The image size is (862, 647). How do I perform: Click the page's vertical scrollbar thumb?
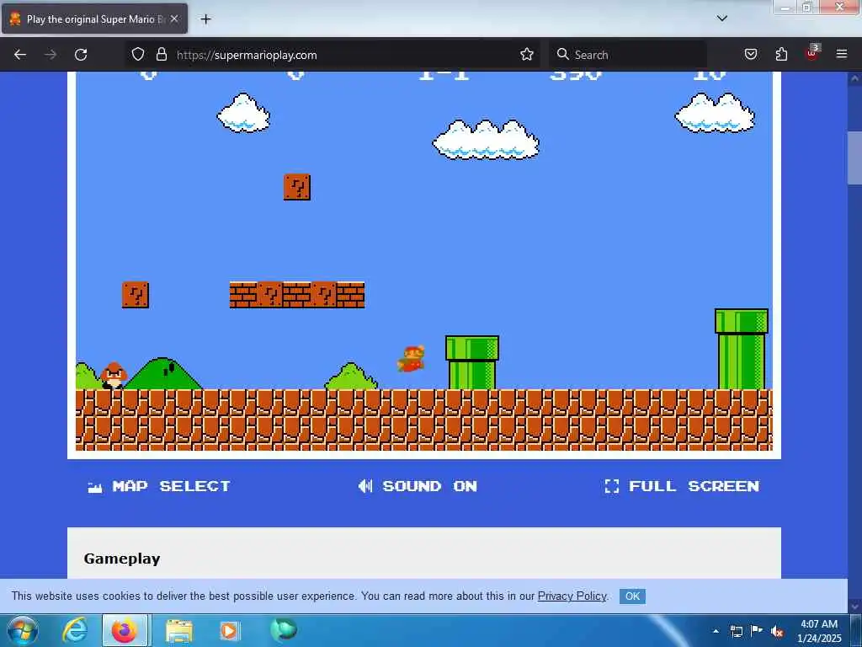[x=854, y=158]
